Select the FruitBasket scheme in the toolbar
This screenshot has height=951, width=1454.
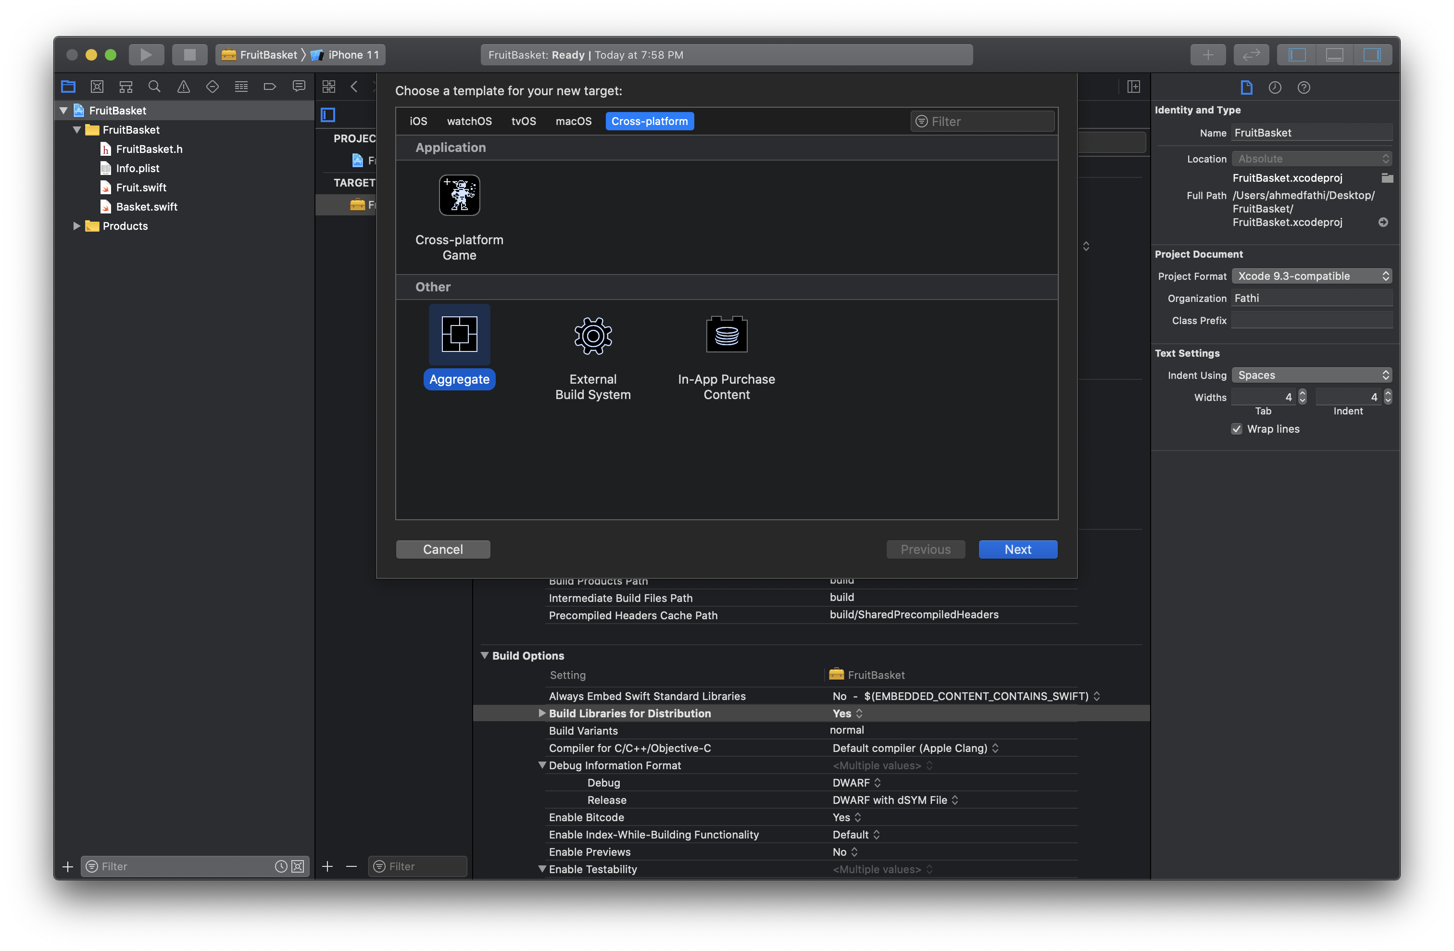coord(260,55)
